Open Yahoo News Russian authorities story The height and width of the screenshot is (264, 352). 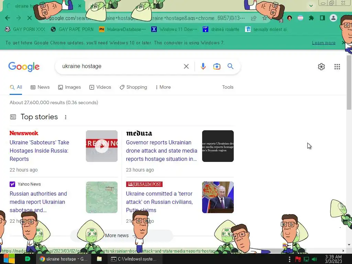tap(38, 202)
